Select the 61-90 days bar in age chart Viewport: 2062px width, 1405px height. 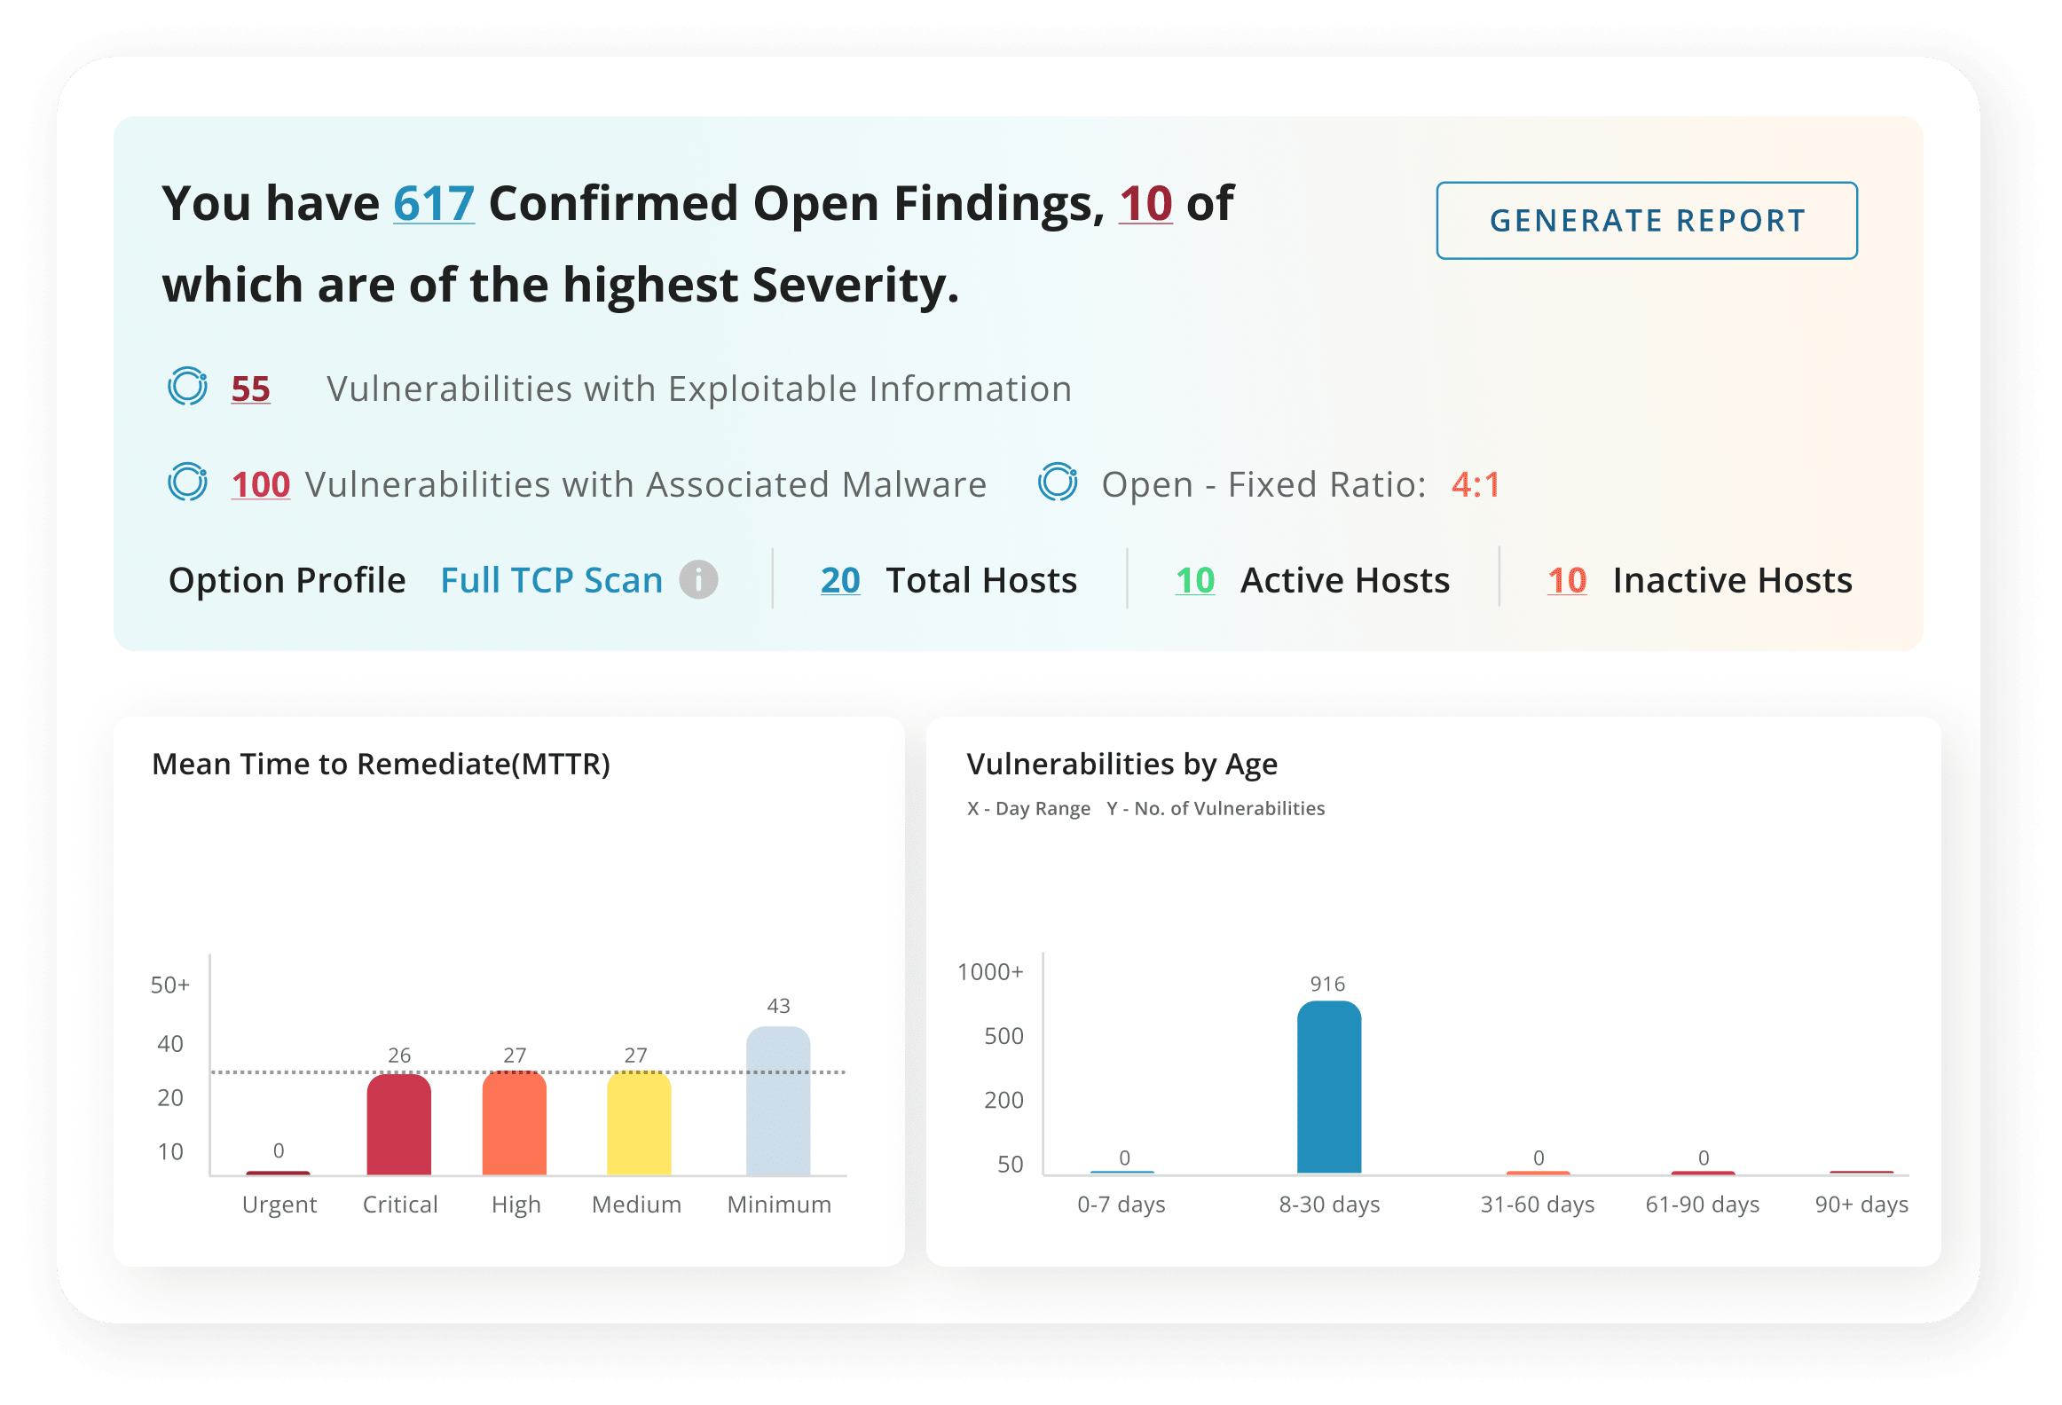[x=1703, y=1172]
